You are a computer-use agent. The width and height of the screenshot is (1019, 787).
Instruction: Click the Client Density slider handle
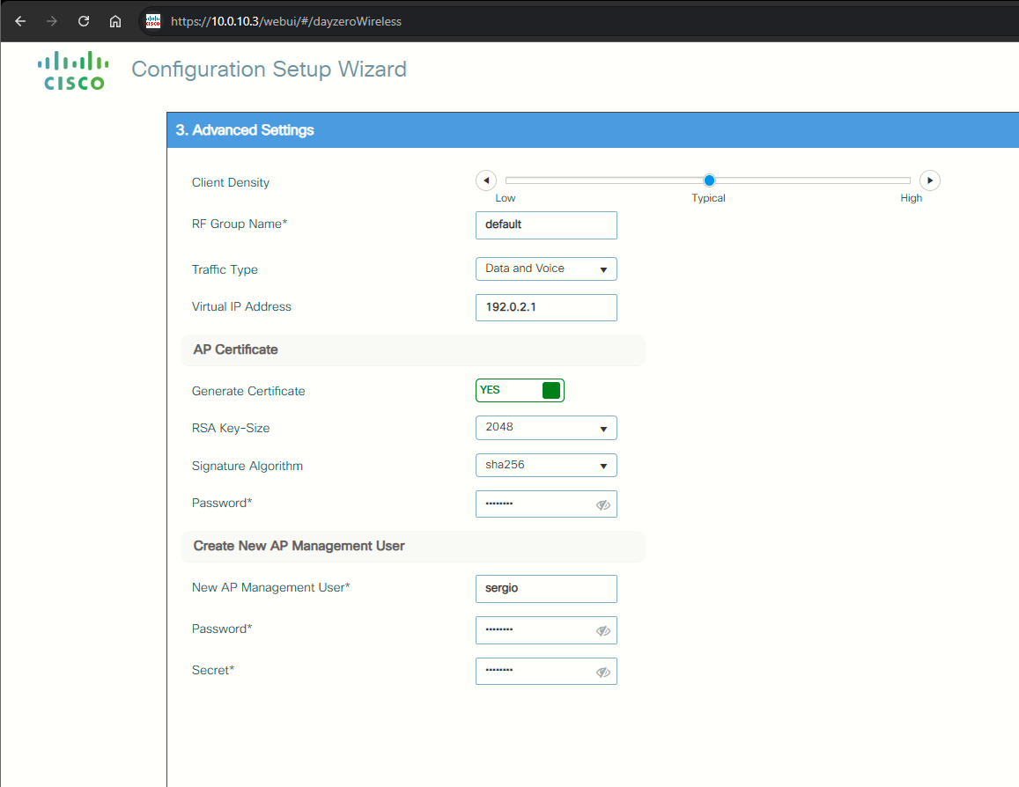pyautogui.click(x=709, y=180)
